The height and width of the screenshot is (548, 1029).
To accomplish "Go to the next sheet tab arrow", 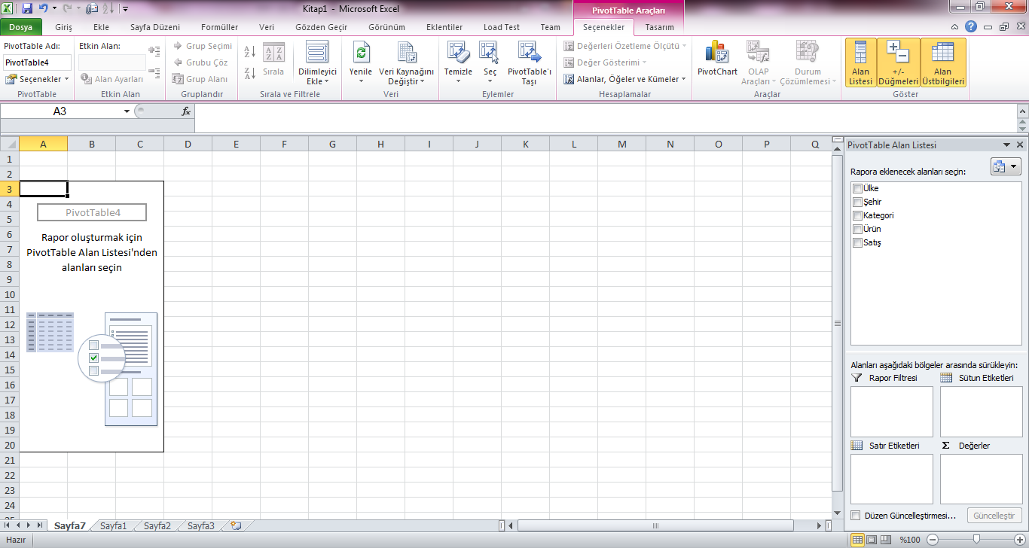I will click(29, 525).
